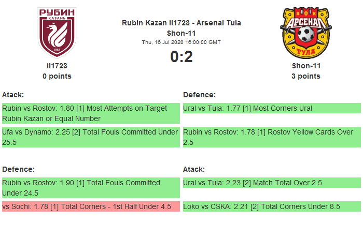Click the 3 points label under Shon-11
This screenshot has width=363, height=238.
(306, 76)
